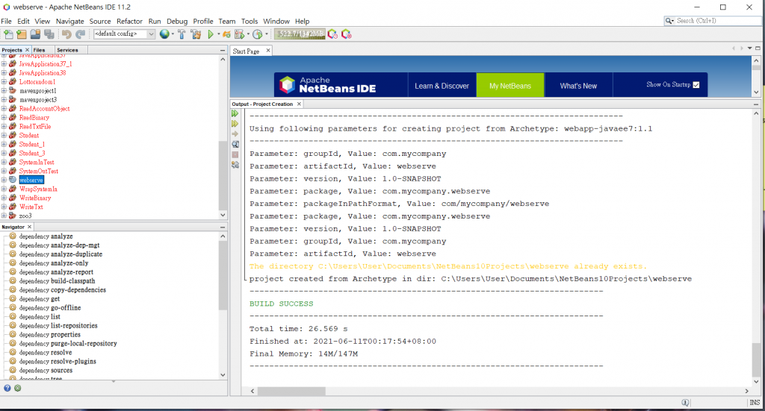Close the Navigator panel tab

(x=29, y=227)
